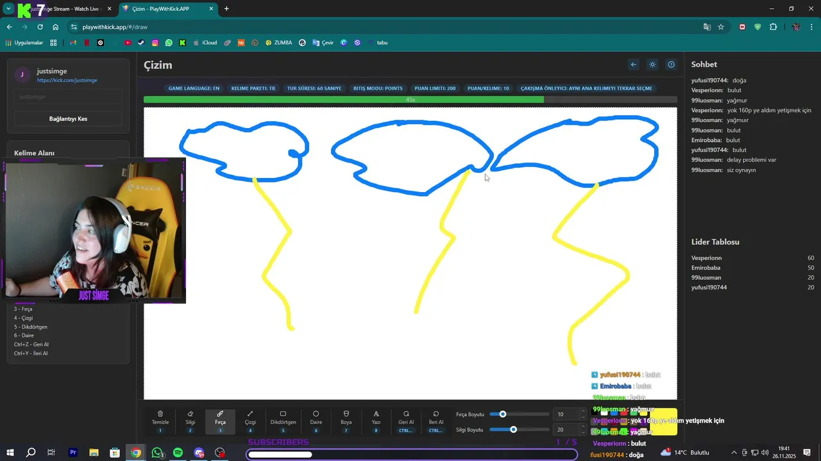Image resolution: width=821 pixels, height=461 pixels.
Task: Click the Fırça Boyutu value field showing 10
Action: [x=570, y=414]
